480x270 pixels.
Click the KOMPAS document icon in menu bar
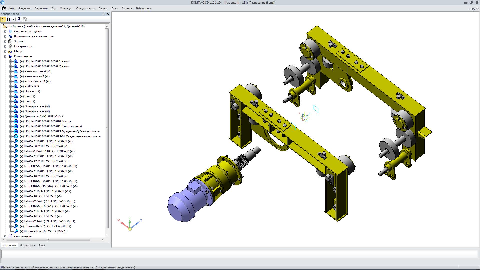4,8
